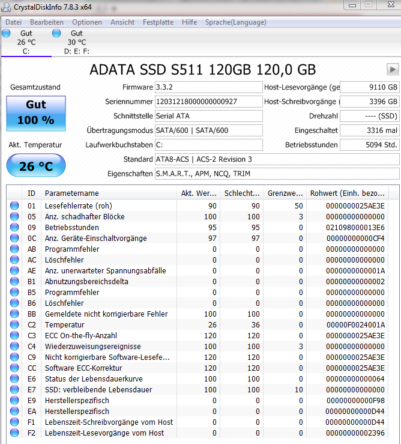This screenshot has width=401, height=444.
Task: Click the 26 °C temperature button
Action: (36, 166)
